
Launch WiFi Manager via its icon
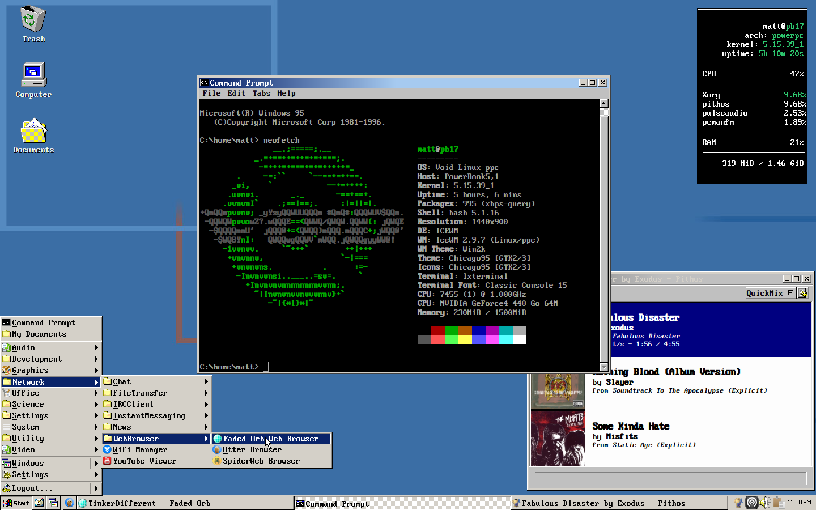pos(108,449)
